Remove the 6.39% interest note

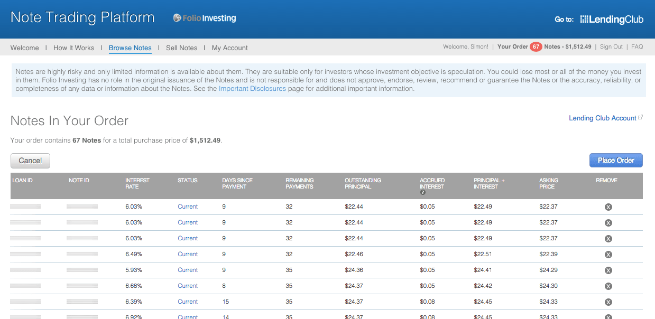tap(608, 302)
